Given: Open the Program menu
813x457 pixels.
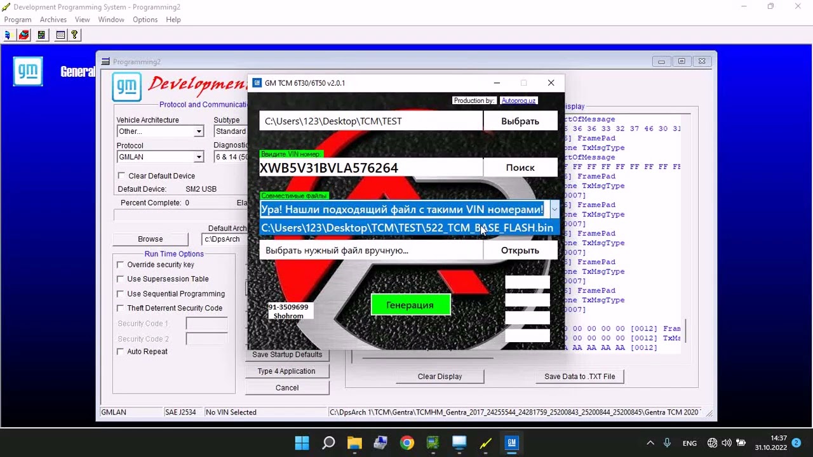Looking at the screenshot, I should [x=18, y=20].
